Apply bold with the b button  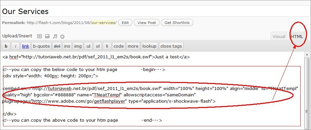6,46
